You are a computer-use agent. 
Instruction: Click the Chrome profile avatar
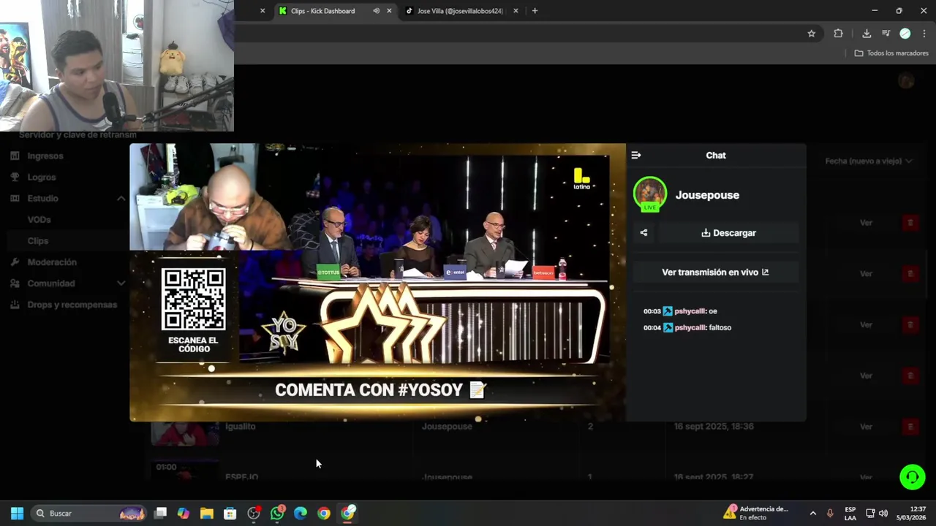tap(905, 34)
